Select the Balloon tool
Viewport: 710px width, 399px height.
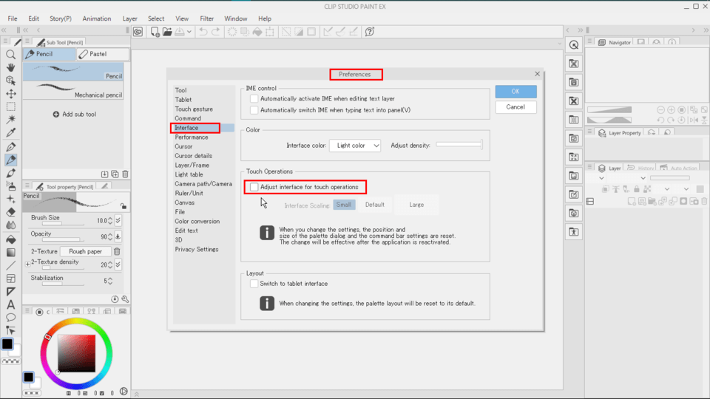pos(10,317)
